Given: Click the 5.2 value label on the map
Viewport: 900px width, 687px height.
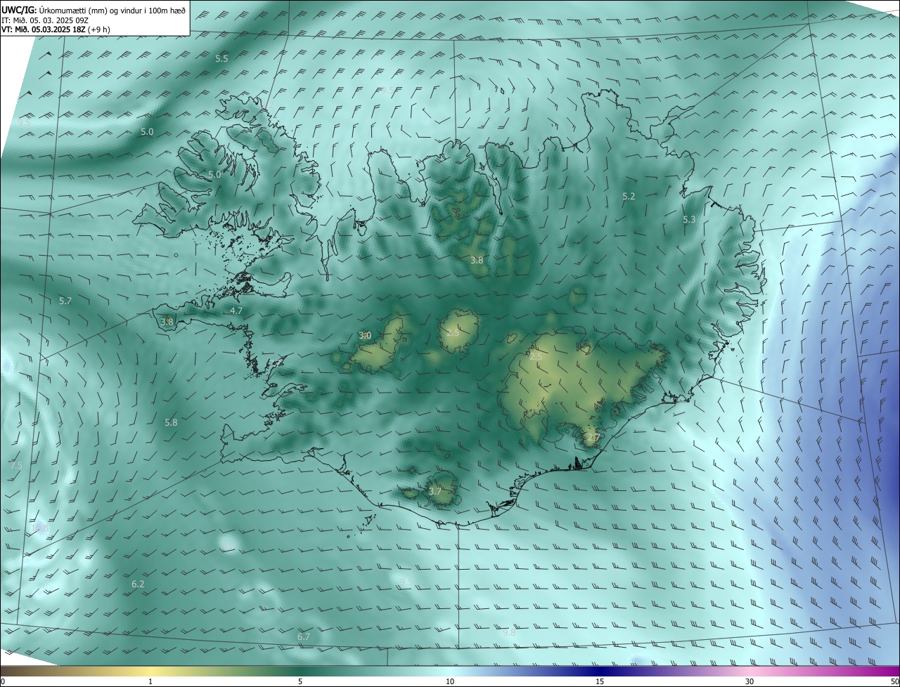Looking at the screenshot, I should click(629, 197).
